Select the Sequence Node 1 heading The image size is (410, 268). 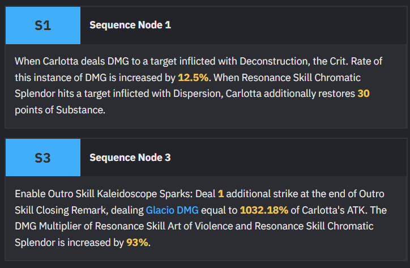tap(130, 25)
